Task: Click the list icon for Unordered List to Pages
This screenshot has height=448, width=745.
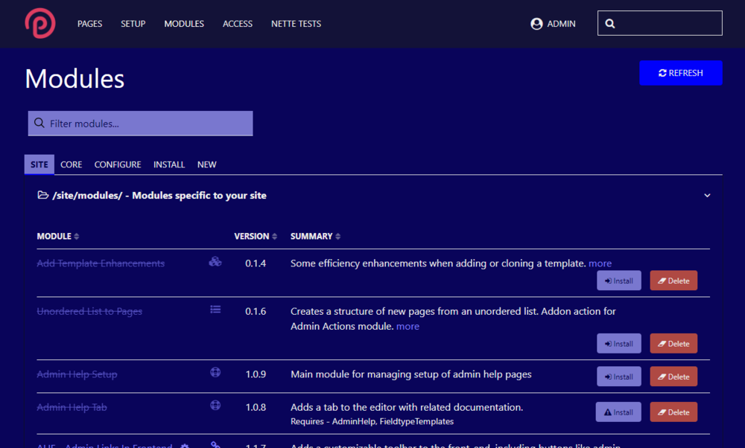Action: (x=215, y=310)
